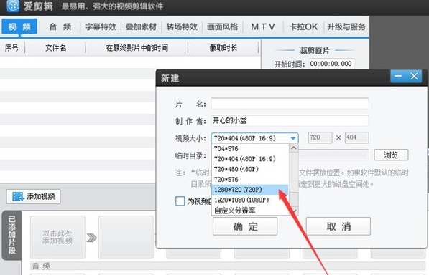Image resolution: width=429 pixels, height=275 pixels.
Task: Toggle the 为视频 checkbox in 新建 dialog
Action: coord(180,201)
